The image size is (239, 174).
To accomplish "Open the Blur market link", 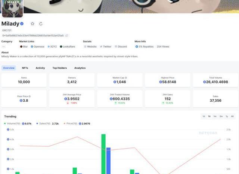I will [24, 47].
